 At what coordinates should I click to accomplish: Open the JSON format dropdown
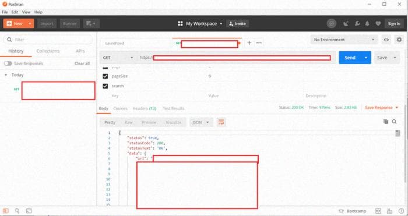click(x=201, y=122)
